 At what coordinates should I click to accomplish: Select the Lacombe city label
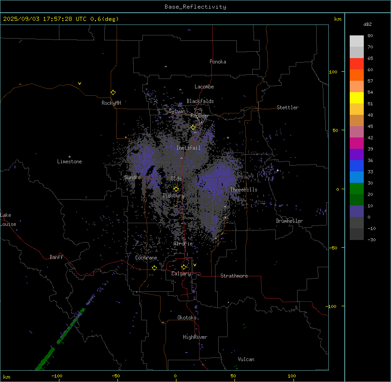pyautogui.click(x=204, y=87)
